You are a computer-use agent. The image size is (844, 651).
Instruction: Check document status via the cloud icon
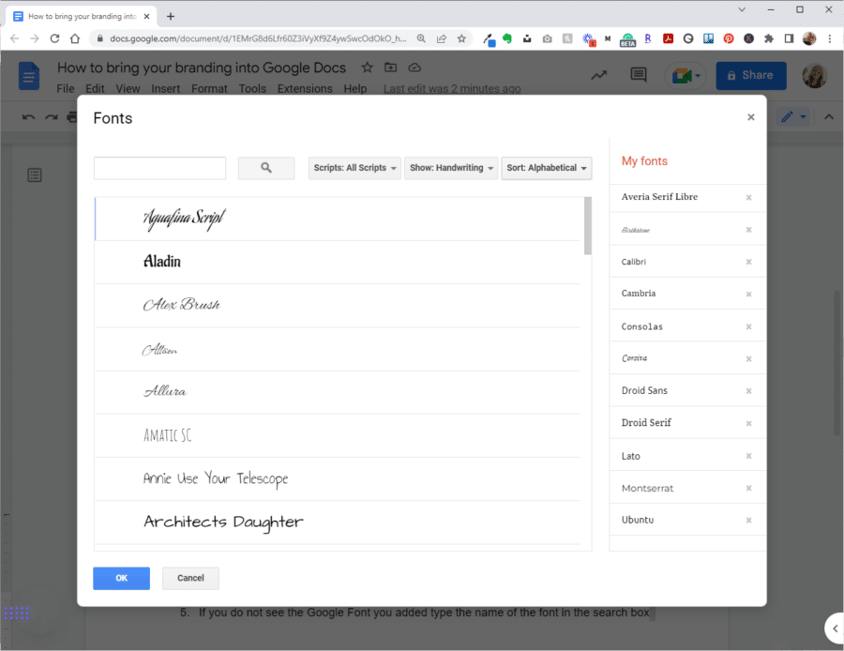(x=414, y=68)
